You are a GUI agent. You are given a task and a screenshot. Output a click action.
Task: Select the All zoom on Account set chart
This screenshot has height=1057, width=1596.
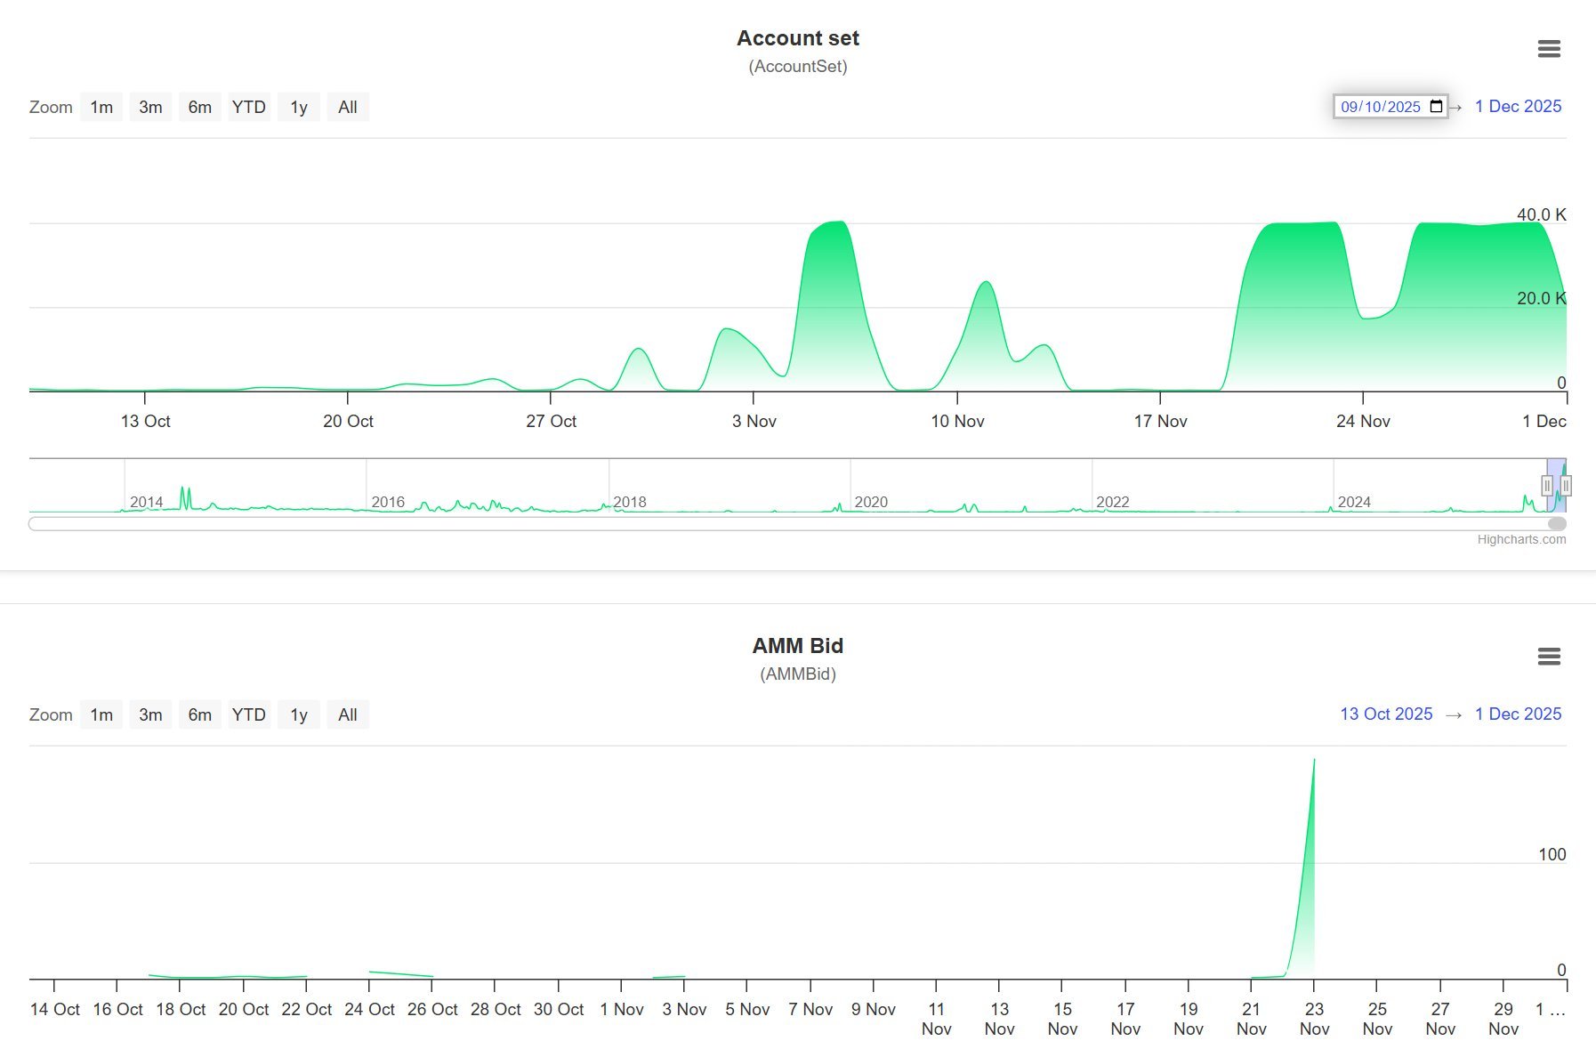(347, 107)
